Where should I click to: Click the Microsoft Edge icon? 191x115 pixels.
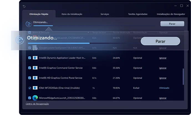point(35,98)
